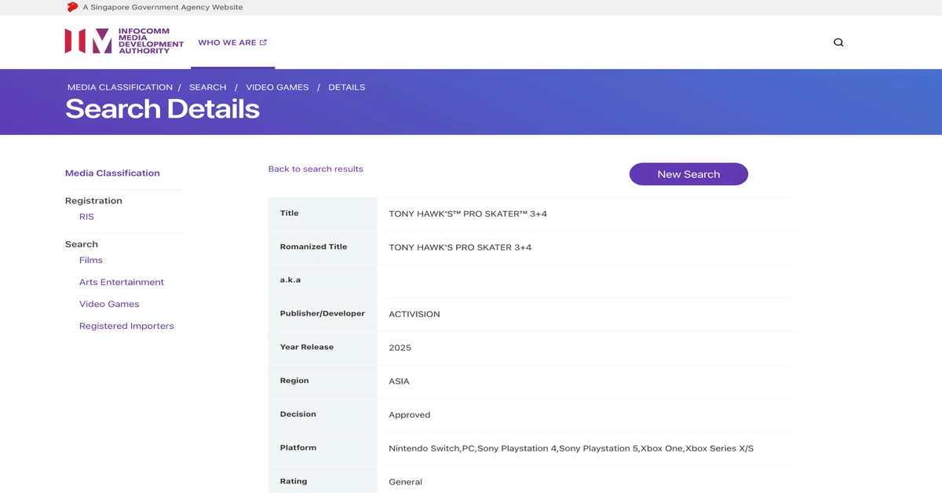This screenshot has height=493, width=942.
Task: Navigate to Search breadcrumb
Action: tap(207, 87)
